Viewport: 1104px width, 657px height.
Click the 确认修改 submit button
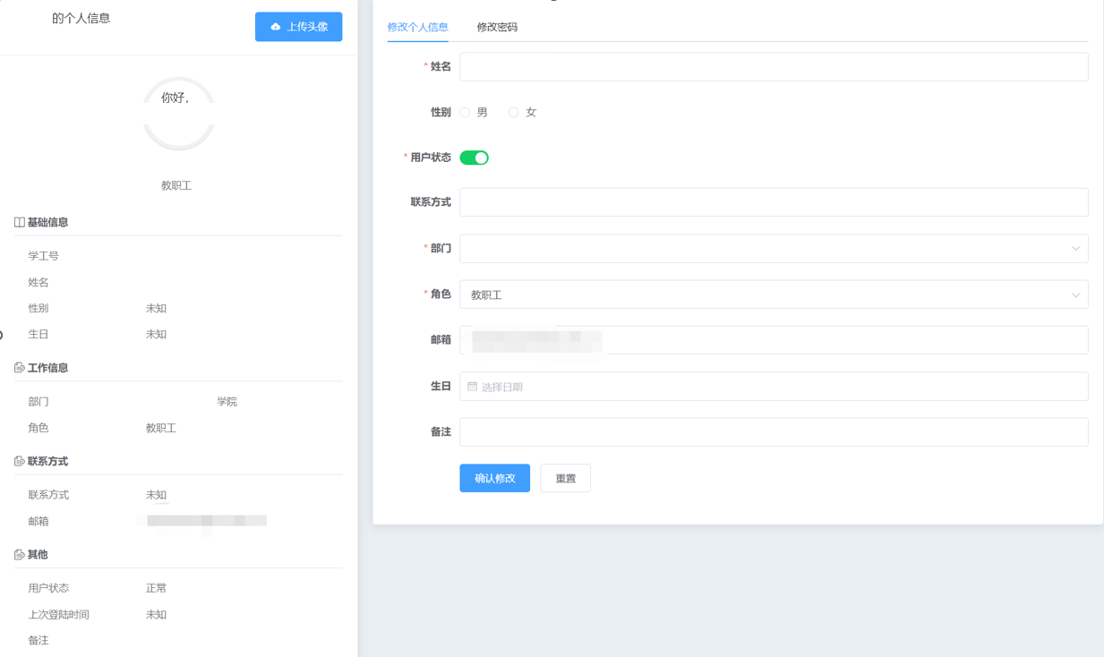click(x=494, y=478)
